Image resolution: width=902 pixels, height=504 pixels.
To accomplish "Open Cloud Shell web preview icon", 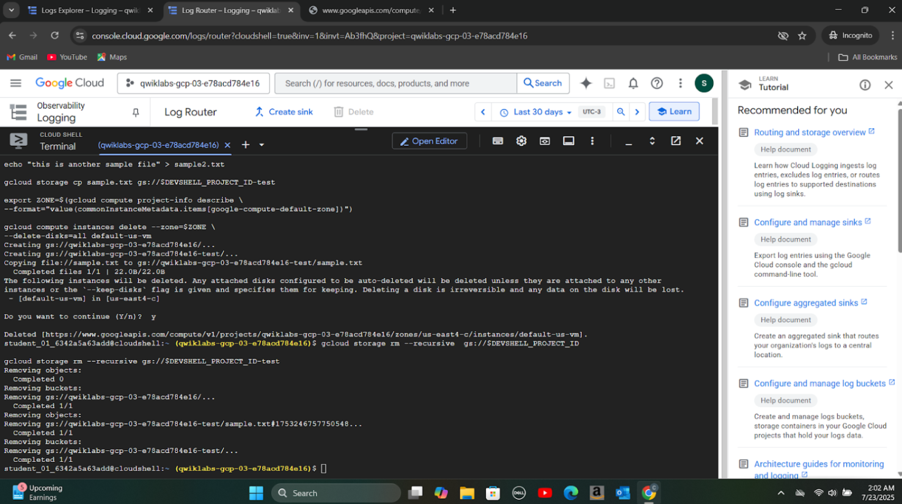I will tap(544, 141).
